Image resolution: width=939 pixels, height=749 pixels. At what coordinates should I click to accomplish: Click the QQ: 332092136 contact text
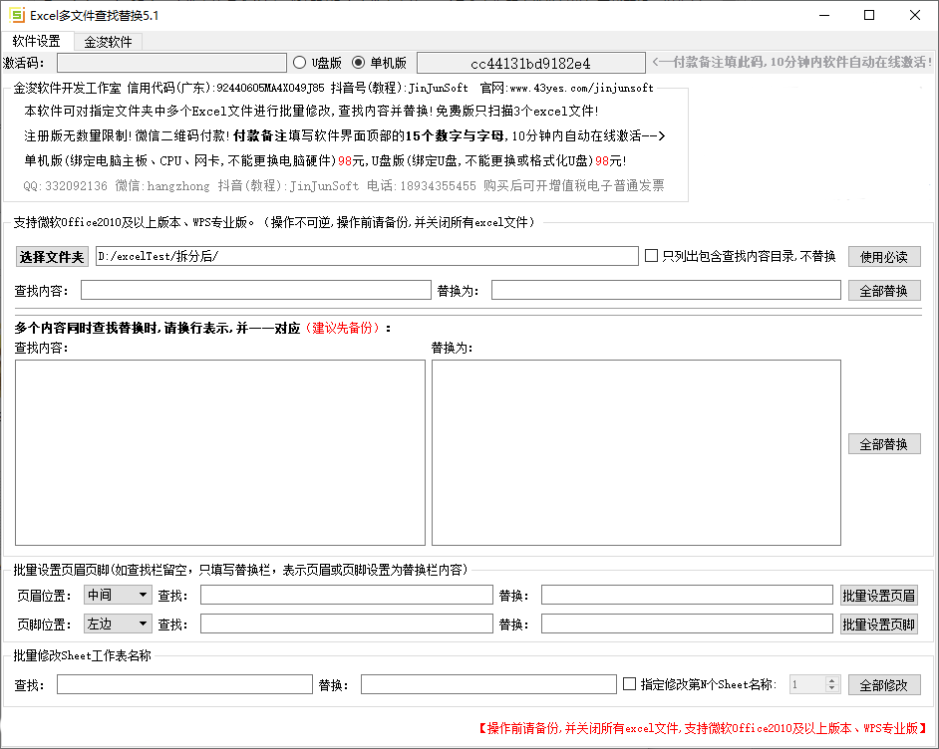[x=65, y=186]
